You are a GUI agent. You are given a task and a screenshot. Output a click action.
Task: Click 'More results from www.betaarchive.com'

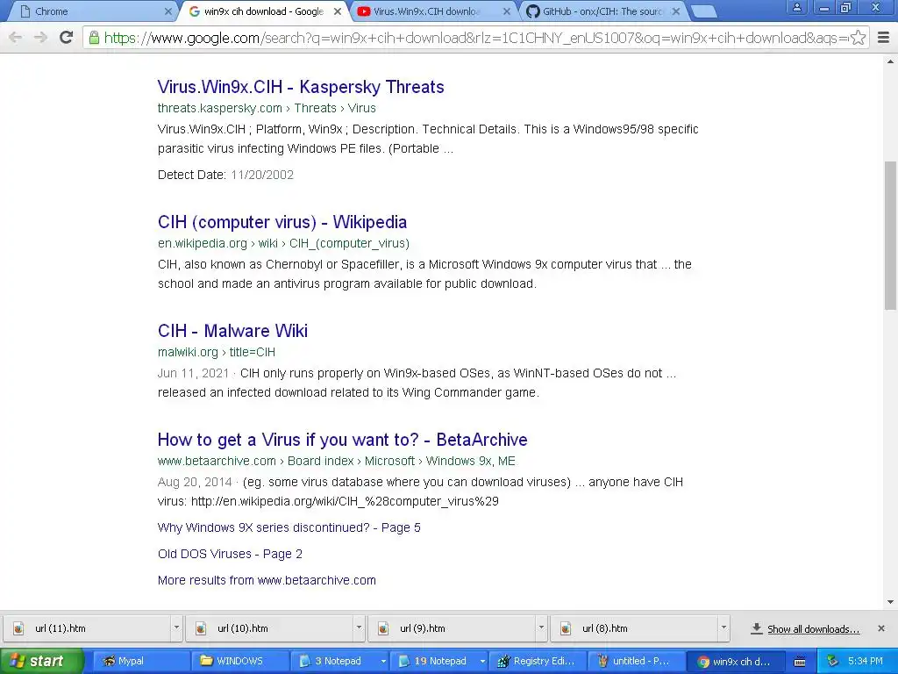pos(267,581)
